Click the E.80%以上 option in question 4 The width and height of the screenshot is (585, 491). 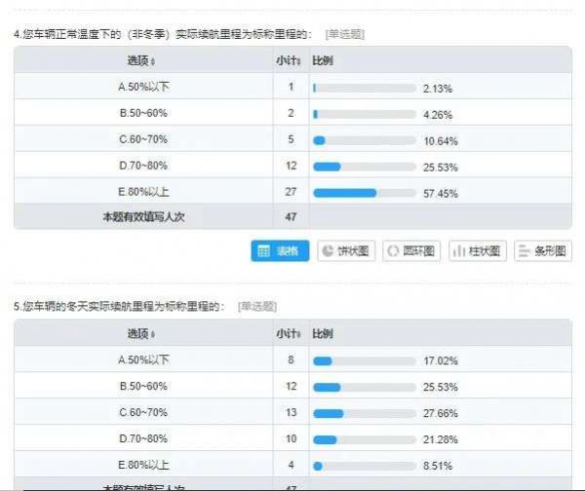coord(143,193)
